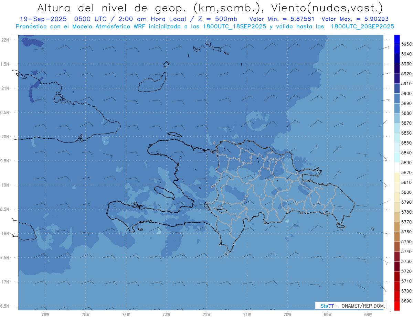Click the 17N latitude label
This screenshot has height=319, width=413.
point(5,282)
